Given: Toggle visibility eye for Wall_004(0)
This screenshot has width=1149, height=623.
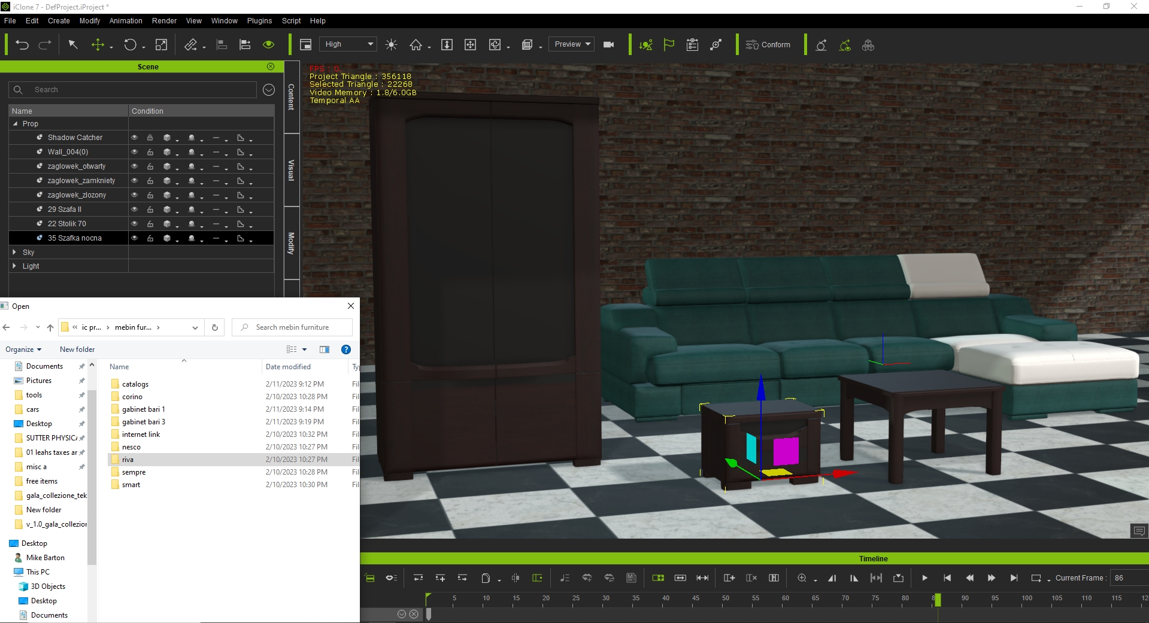Looking at the screenshot, I should (x=135, y=152).
